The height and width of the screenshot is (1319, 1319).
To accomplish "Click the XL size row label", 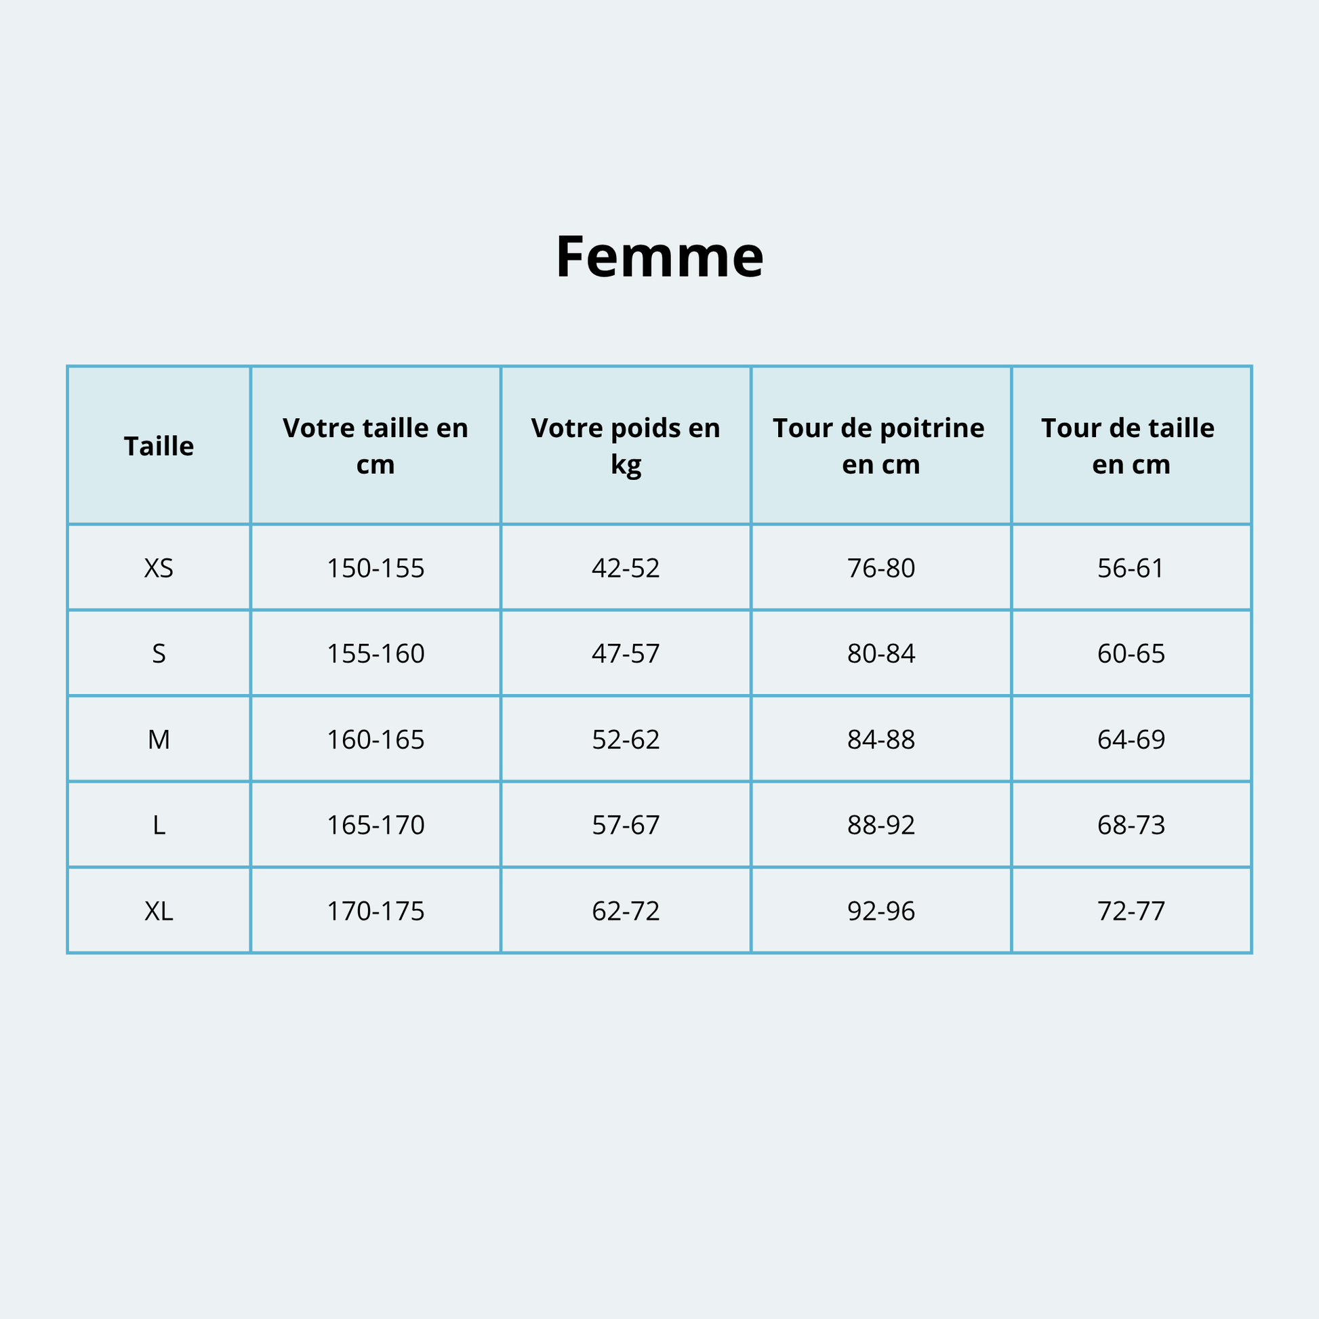I will pyautogui.click(x=159, y=912).
